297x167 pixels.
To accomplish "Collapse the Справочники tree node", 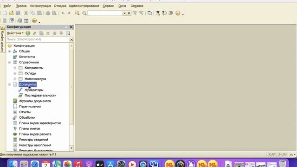I will tap(9, 62).
